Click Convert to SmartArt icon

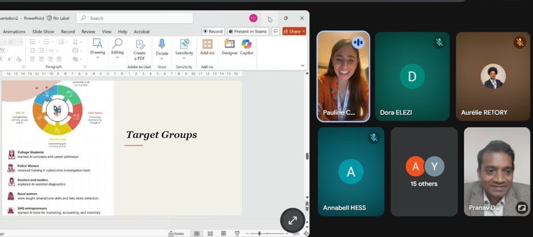click(75, 59)
